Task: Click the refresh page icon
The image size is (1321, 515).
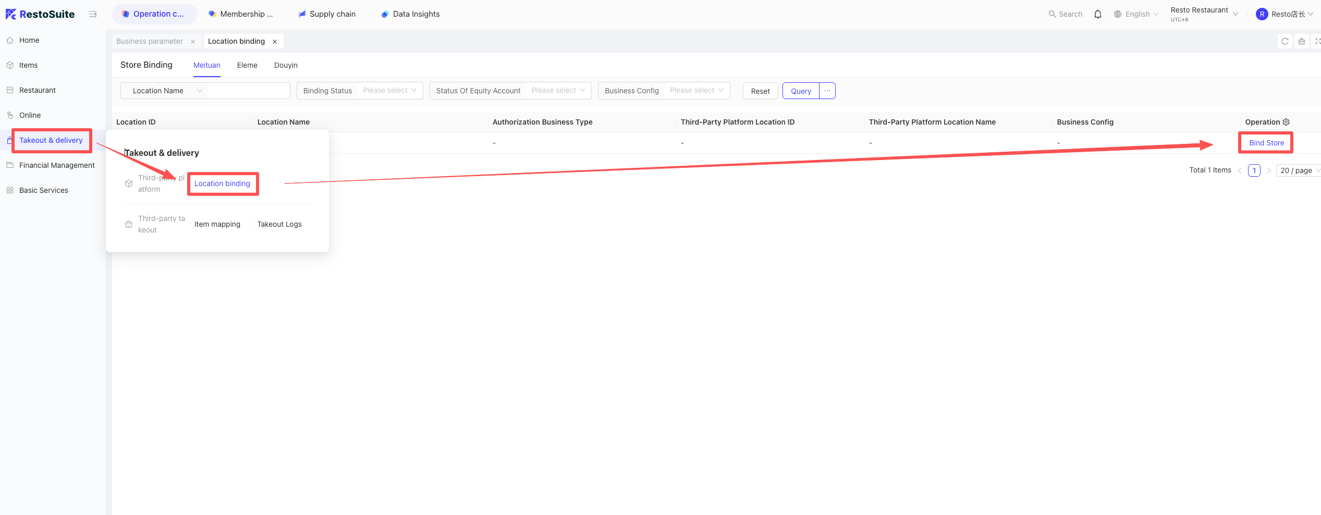Action: coord(1285,41)
